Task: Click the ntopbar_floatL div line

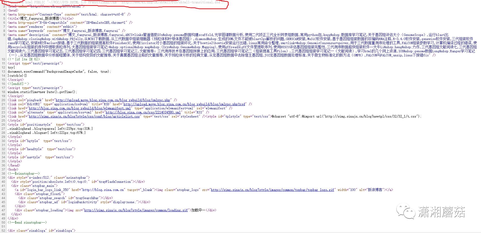Action: click(x=40, y=194)
